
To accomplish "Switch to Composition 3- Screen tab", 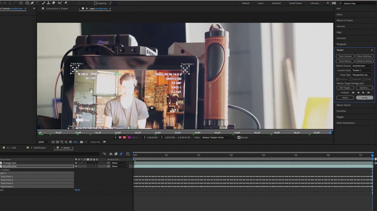I will (57, 8).
